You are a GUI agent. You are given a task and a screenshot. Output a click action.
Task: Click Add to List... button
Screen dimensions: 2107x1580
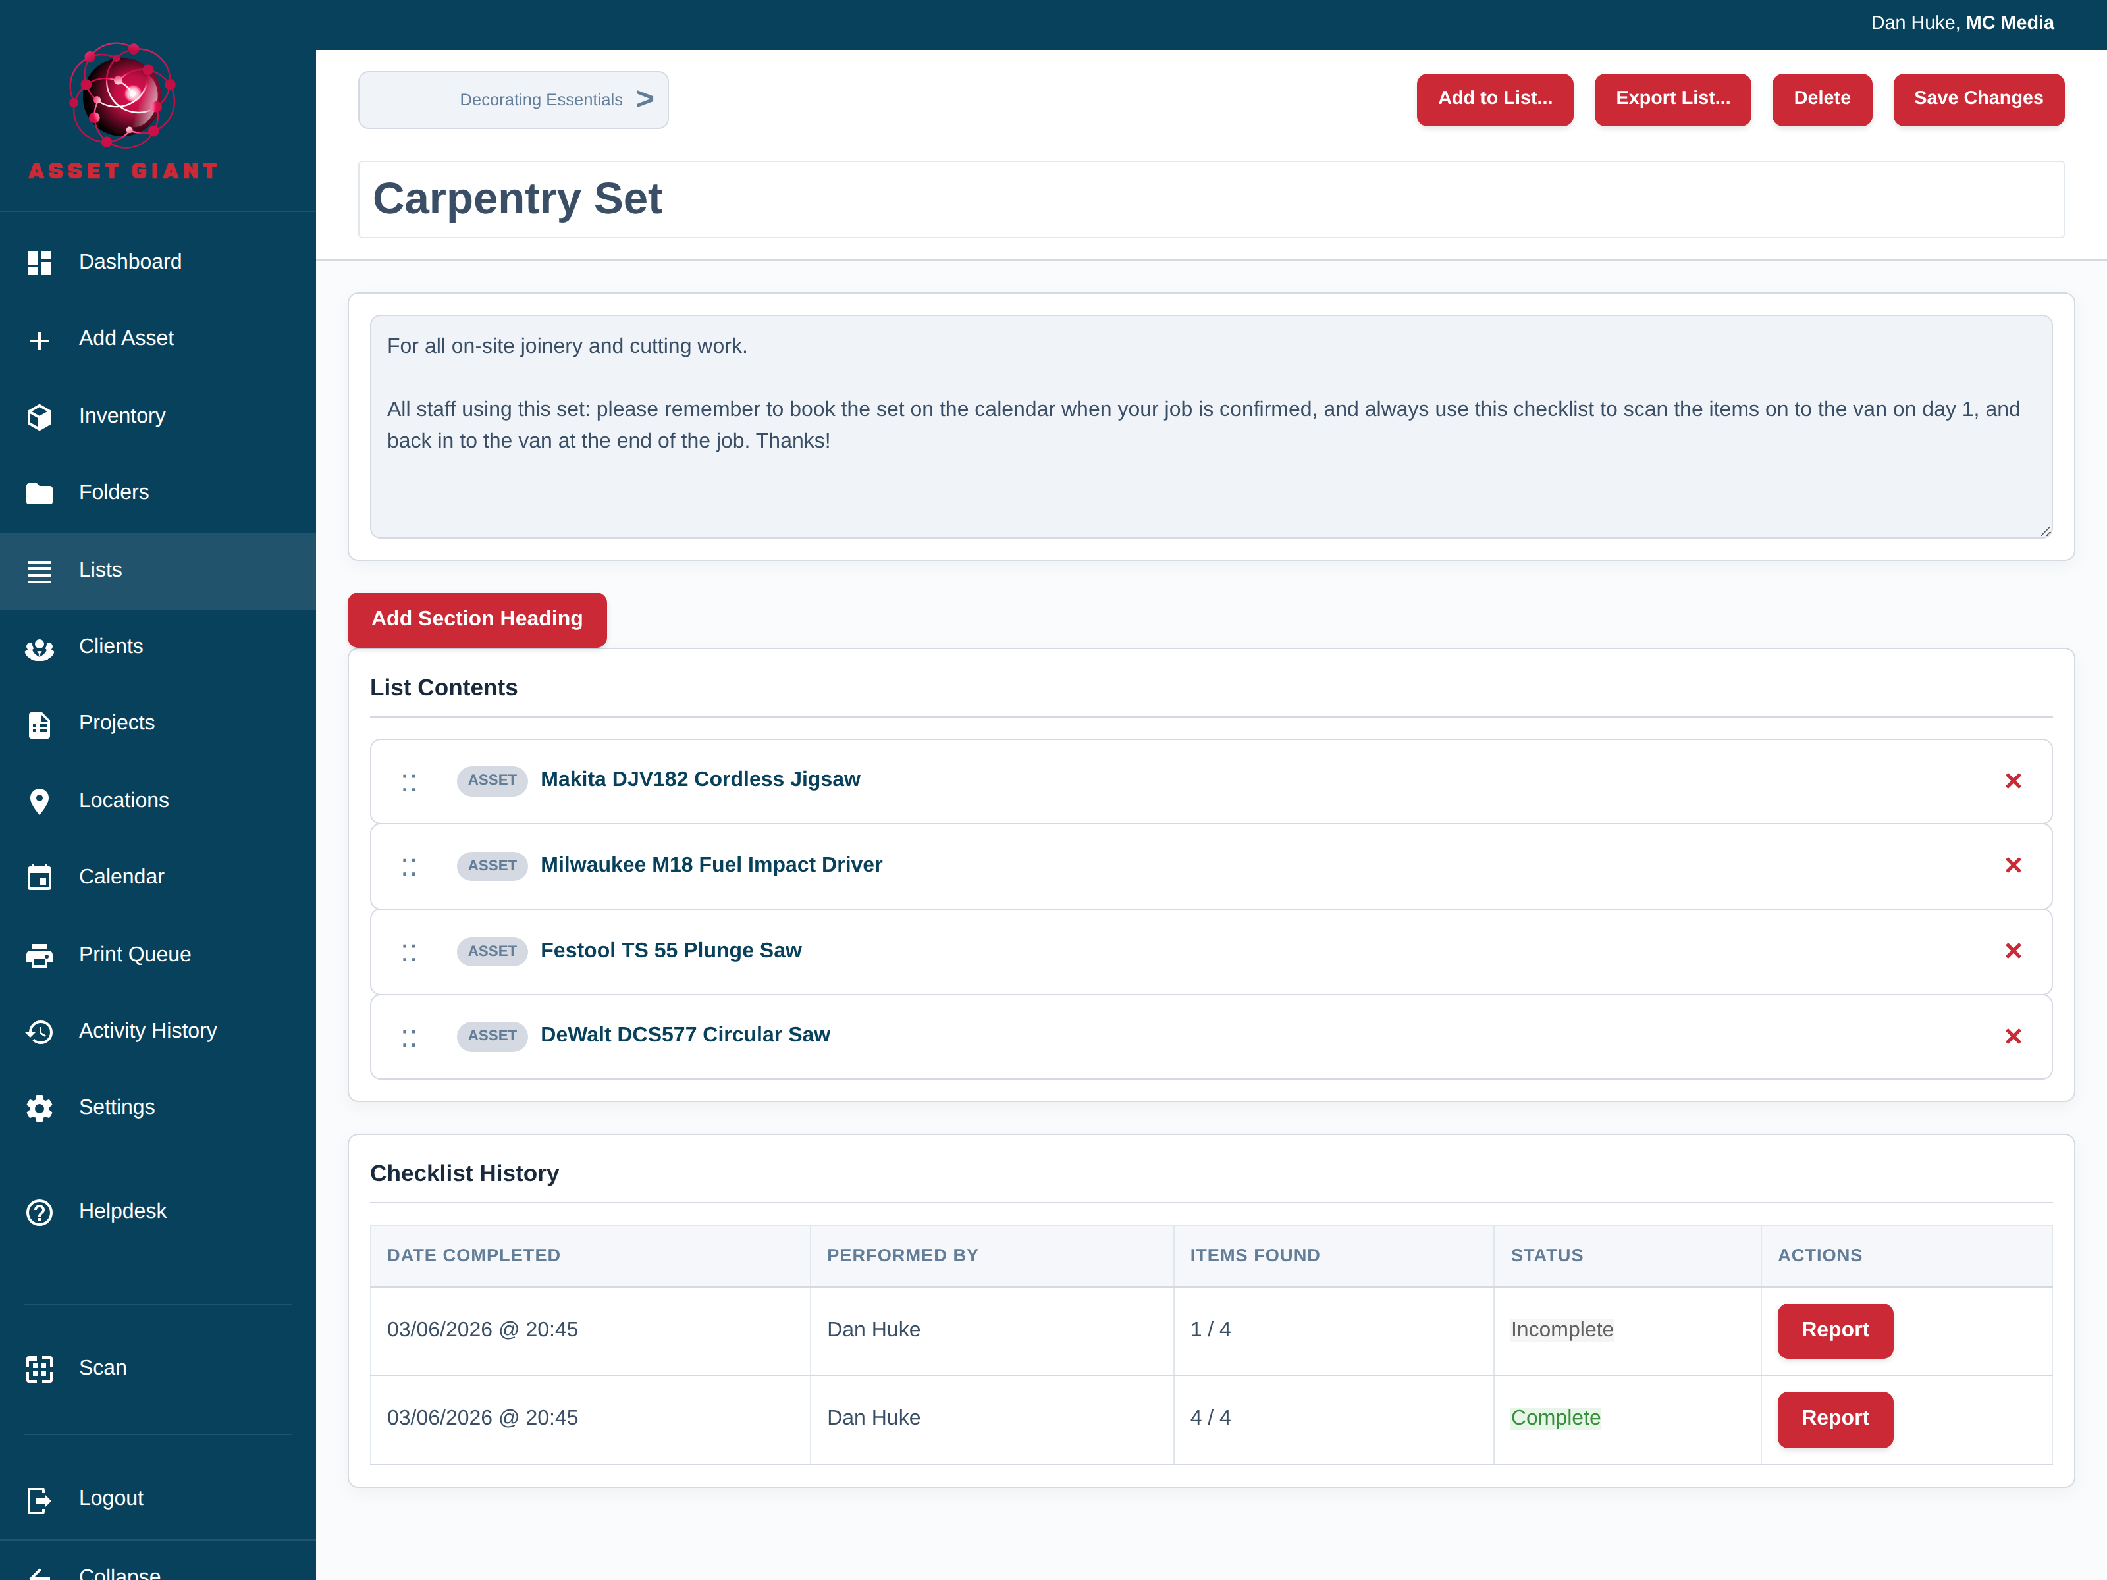point(1495,99)
